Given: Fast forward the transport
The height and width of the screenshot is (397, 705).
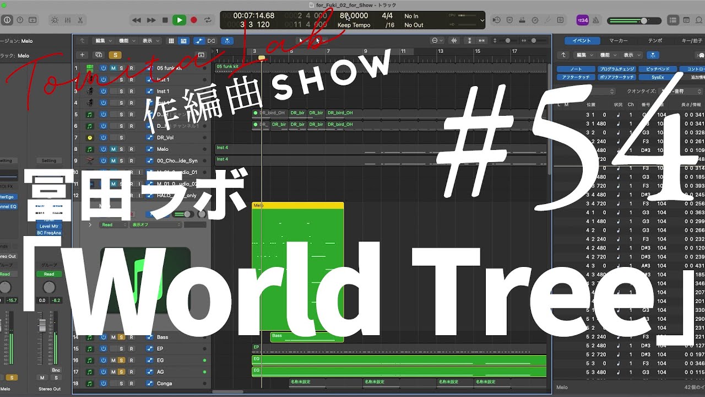Looking at the screenshot, I should tap(151, 20).
